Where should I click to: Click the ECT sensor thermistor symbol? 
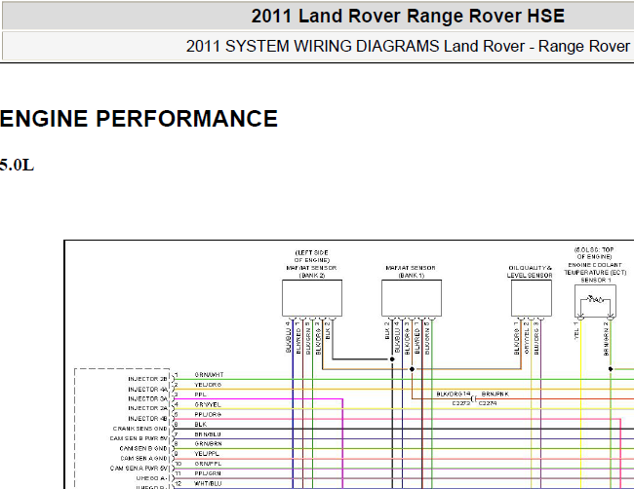pyautogui.click(x=595, y=301)
